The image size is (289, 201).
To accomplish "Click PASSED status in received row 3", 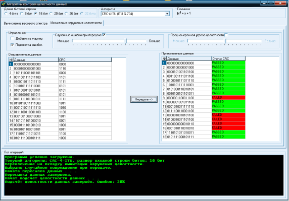I will pyautogui.click(x=228, y=72).
